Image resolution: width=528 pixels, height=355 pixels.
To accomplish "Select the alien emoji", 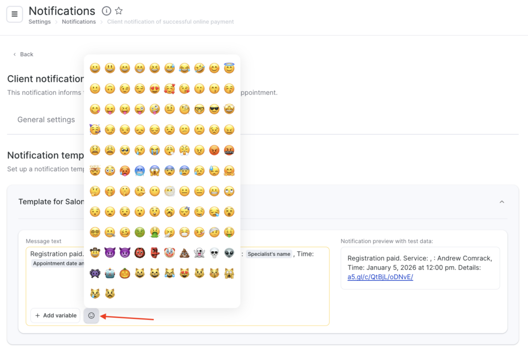I will 229,253.
